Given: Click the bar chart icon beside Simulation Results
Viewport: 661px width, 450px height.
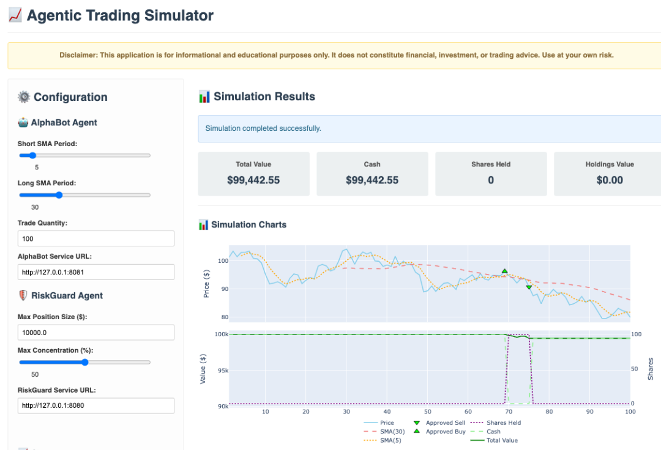Looking at the screenshot, I should tap(204, 96).
